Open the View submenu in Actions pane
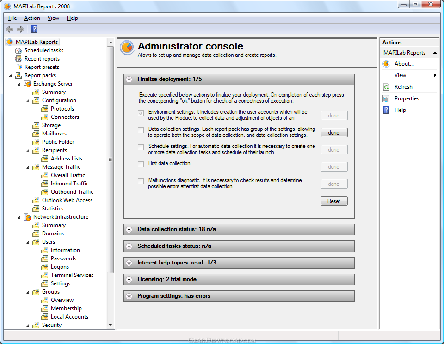This screenshot has height=344, width=444. click(409, 75)
